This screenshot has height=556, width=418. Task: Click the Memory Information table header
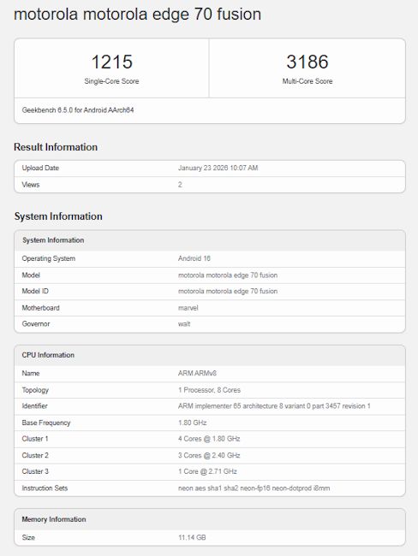[x=54, y=519]
